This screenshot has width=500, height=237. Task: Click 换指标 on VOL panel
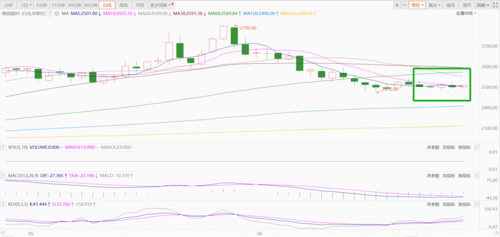pos(464,148)
